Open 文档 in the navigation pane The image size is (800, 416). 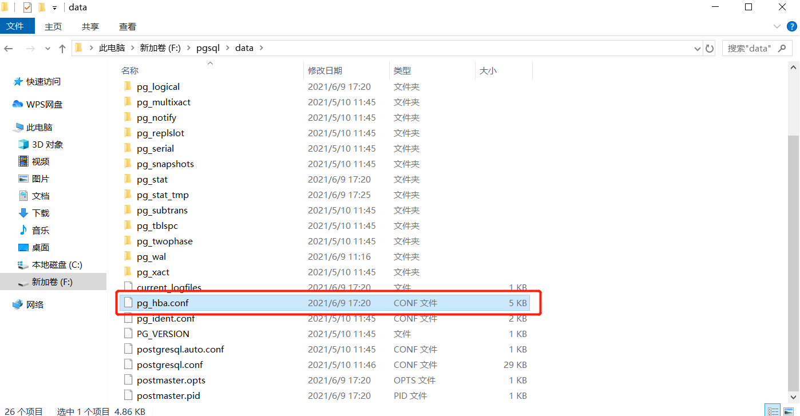pyautogui.click(x=40, y=196)
